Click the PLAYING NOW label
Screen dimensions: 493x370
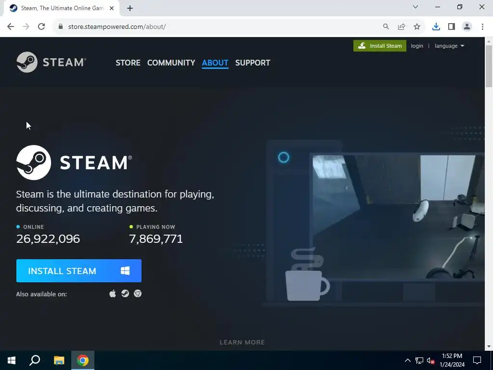pyautogui.click(x=156, y=227)
